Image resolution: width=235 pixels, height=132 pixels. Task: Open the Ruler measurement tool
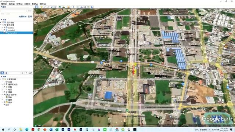click(73, 7)
